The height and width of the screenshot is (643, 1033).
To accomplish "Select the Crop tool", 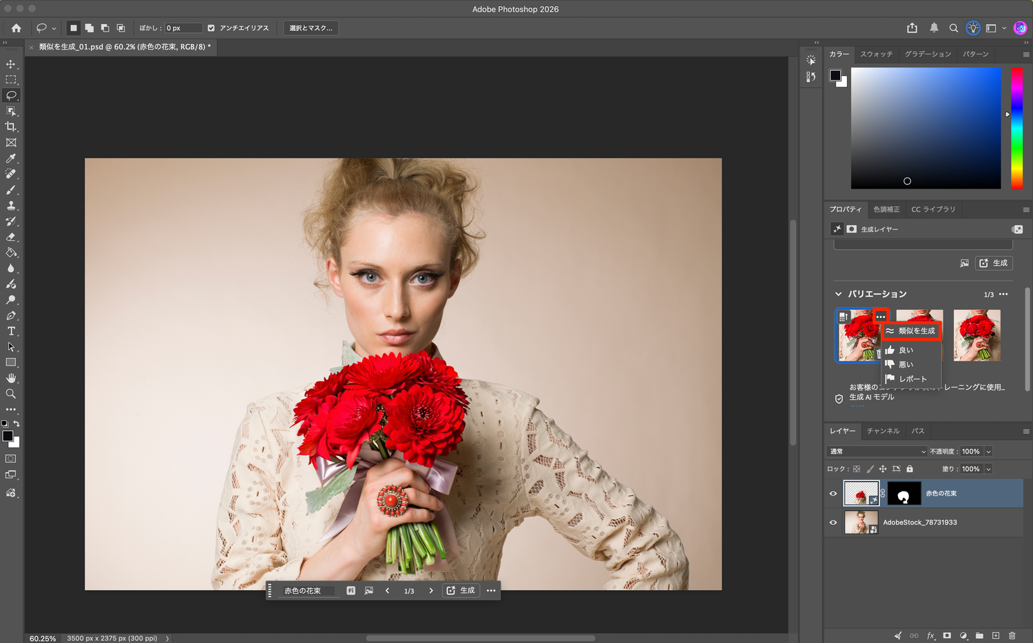I will coord(11,127).
